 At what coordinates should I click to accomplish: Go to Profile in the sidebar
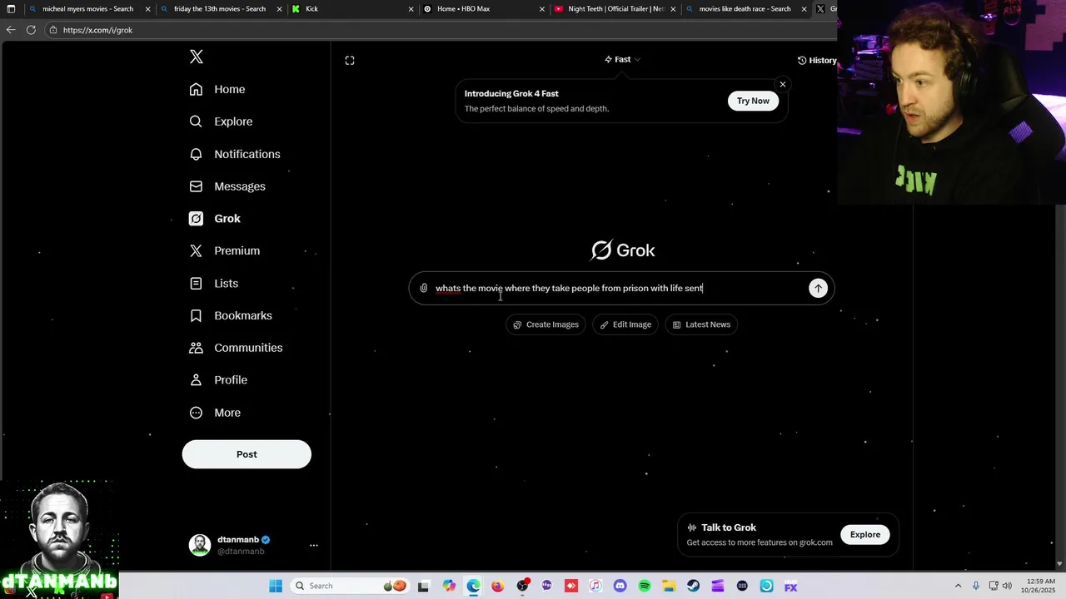coord(218,380)
